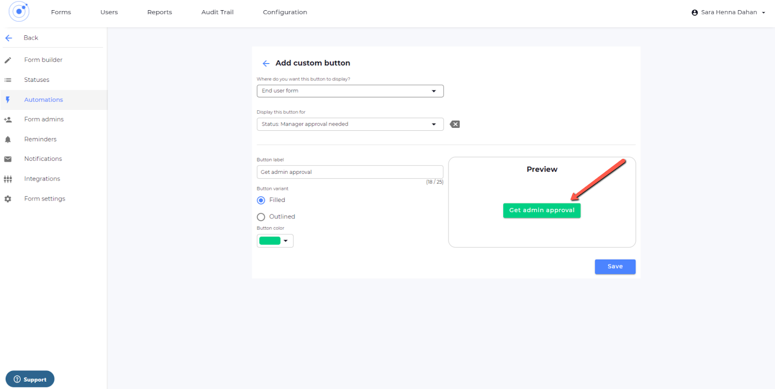This screenshot has width=775, height=389.
Task: Go to the Audit Trail menu
Action: pos(217,12)
